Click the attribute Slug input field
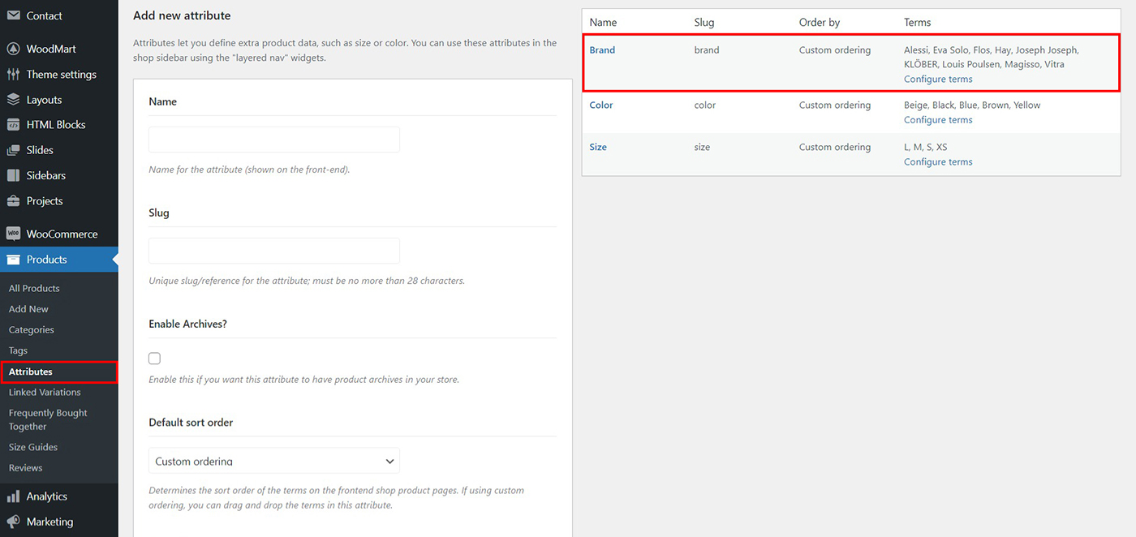1136x537 pixels. (x=274, y=251)
